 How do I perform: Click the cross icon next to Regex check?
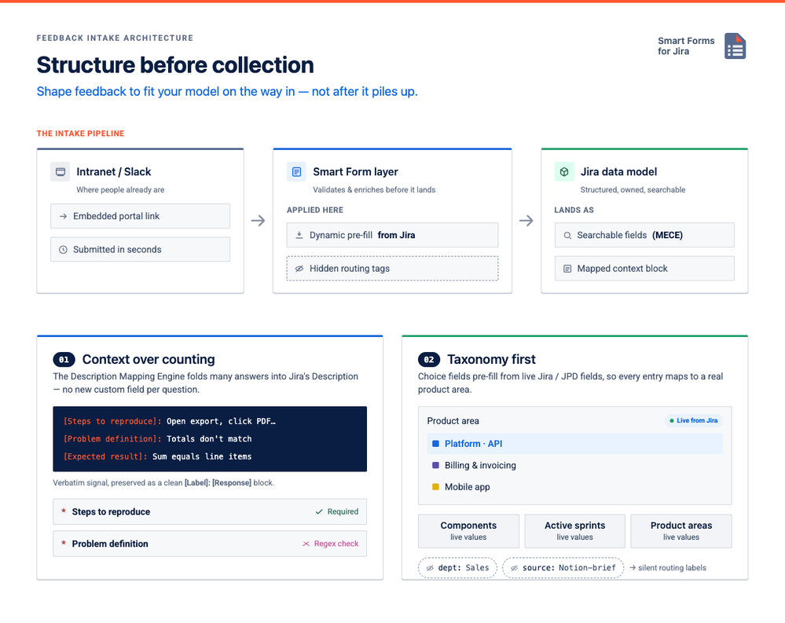pos(306,544)
